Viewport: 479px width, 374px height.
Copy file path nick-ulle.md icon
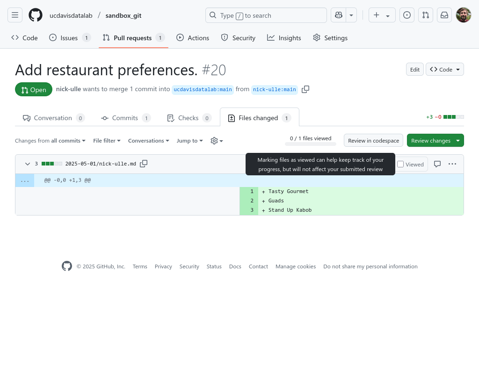pos(144,164)
